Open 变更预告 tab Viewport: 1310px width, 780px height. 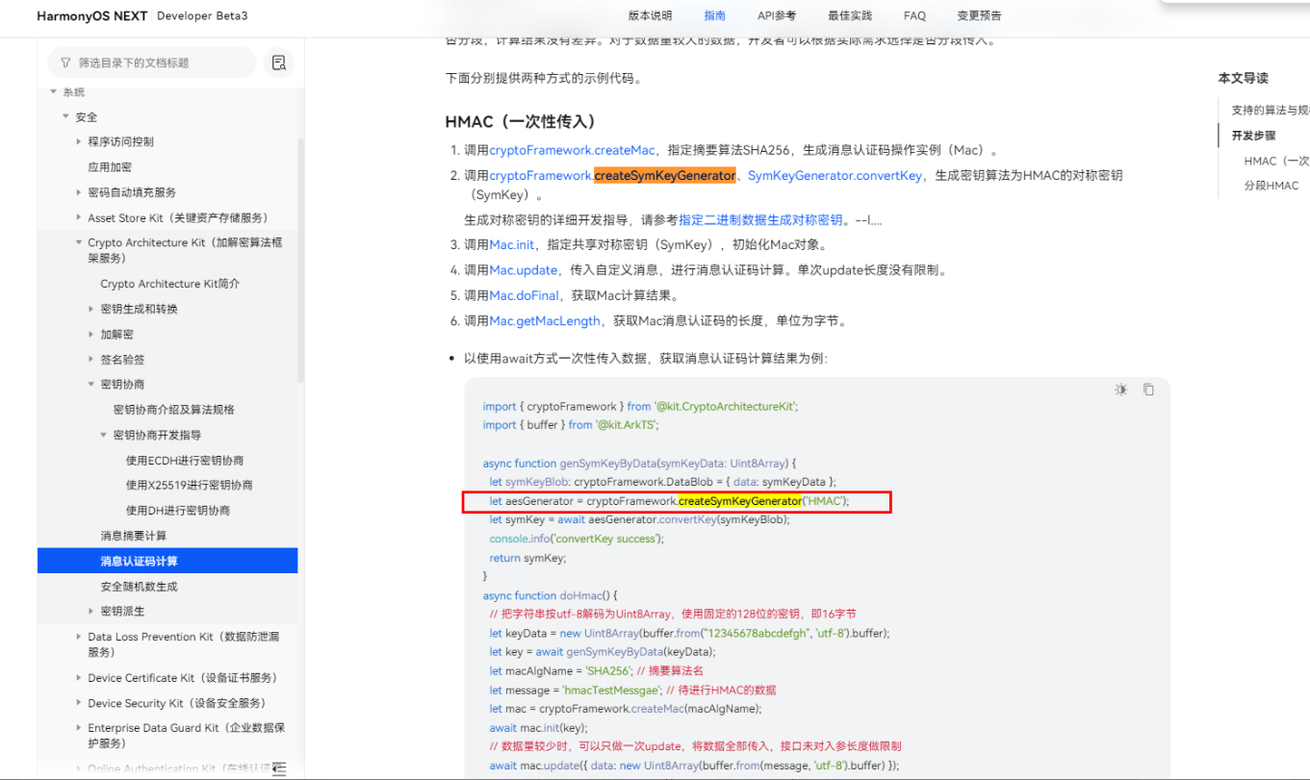[979, 15]
